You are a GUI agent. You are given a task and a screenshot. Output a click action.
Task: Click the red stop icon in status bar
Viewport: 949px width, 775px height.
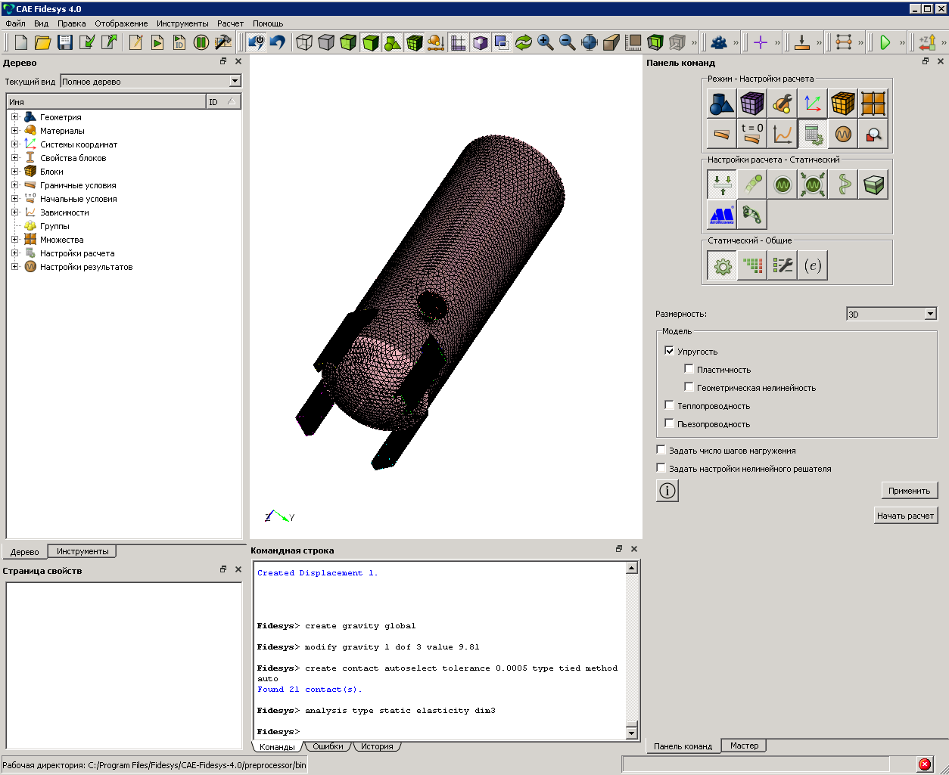point(925,764)
